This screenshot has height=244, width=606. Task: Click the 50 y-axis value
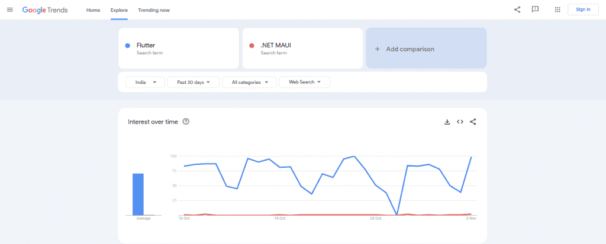tap(174, 186)
